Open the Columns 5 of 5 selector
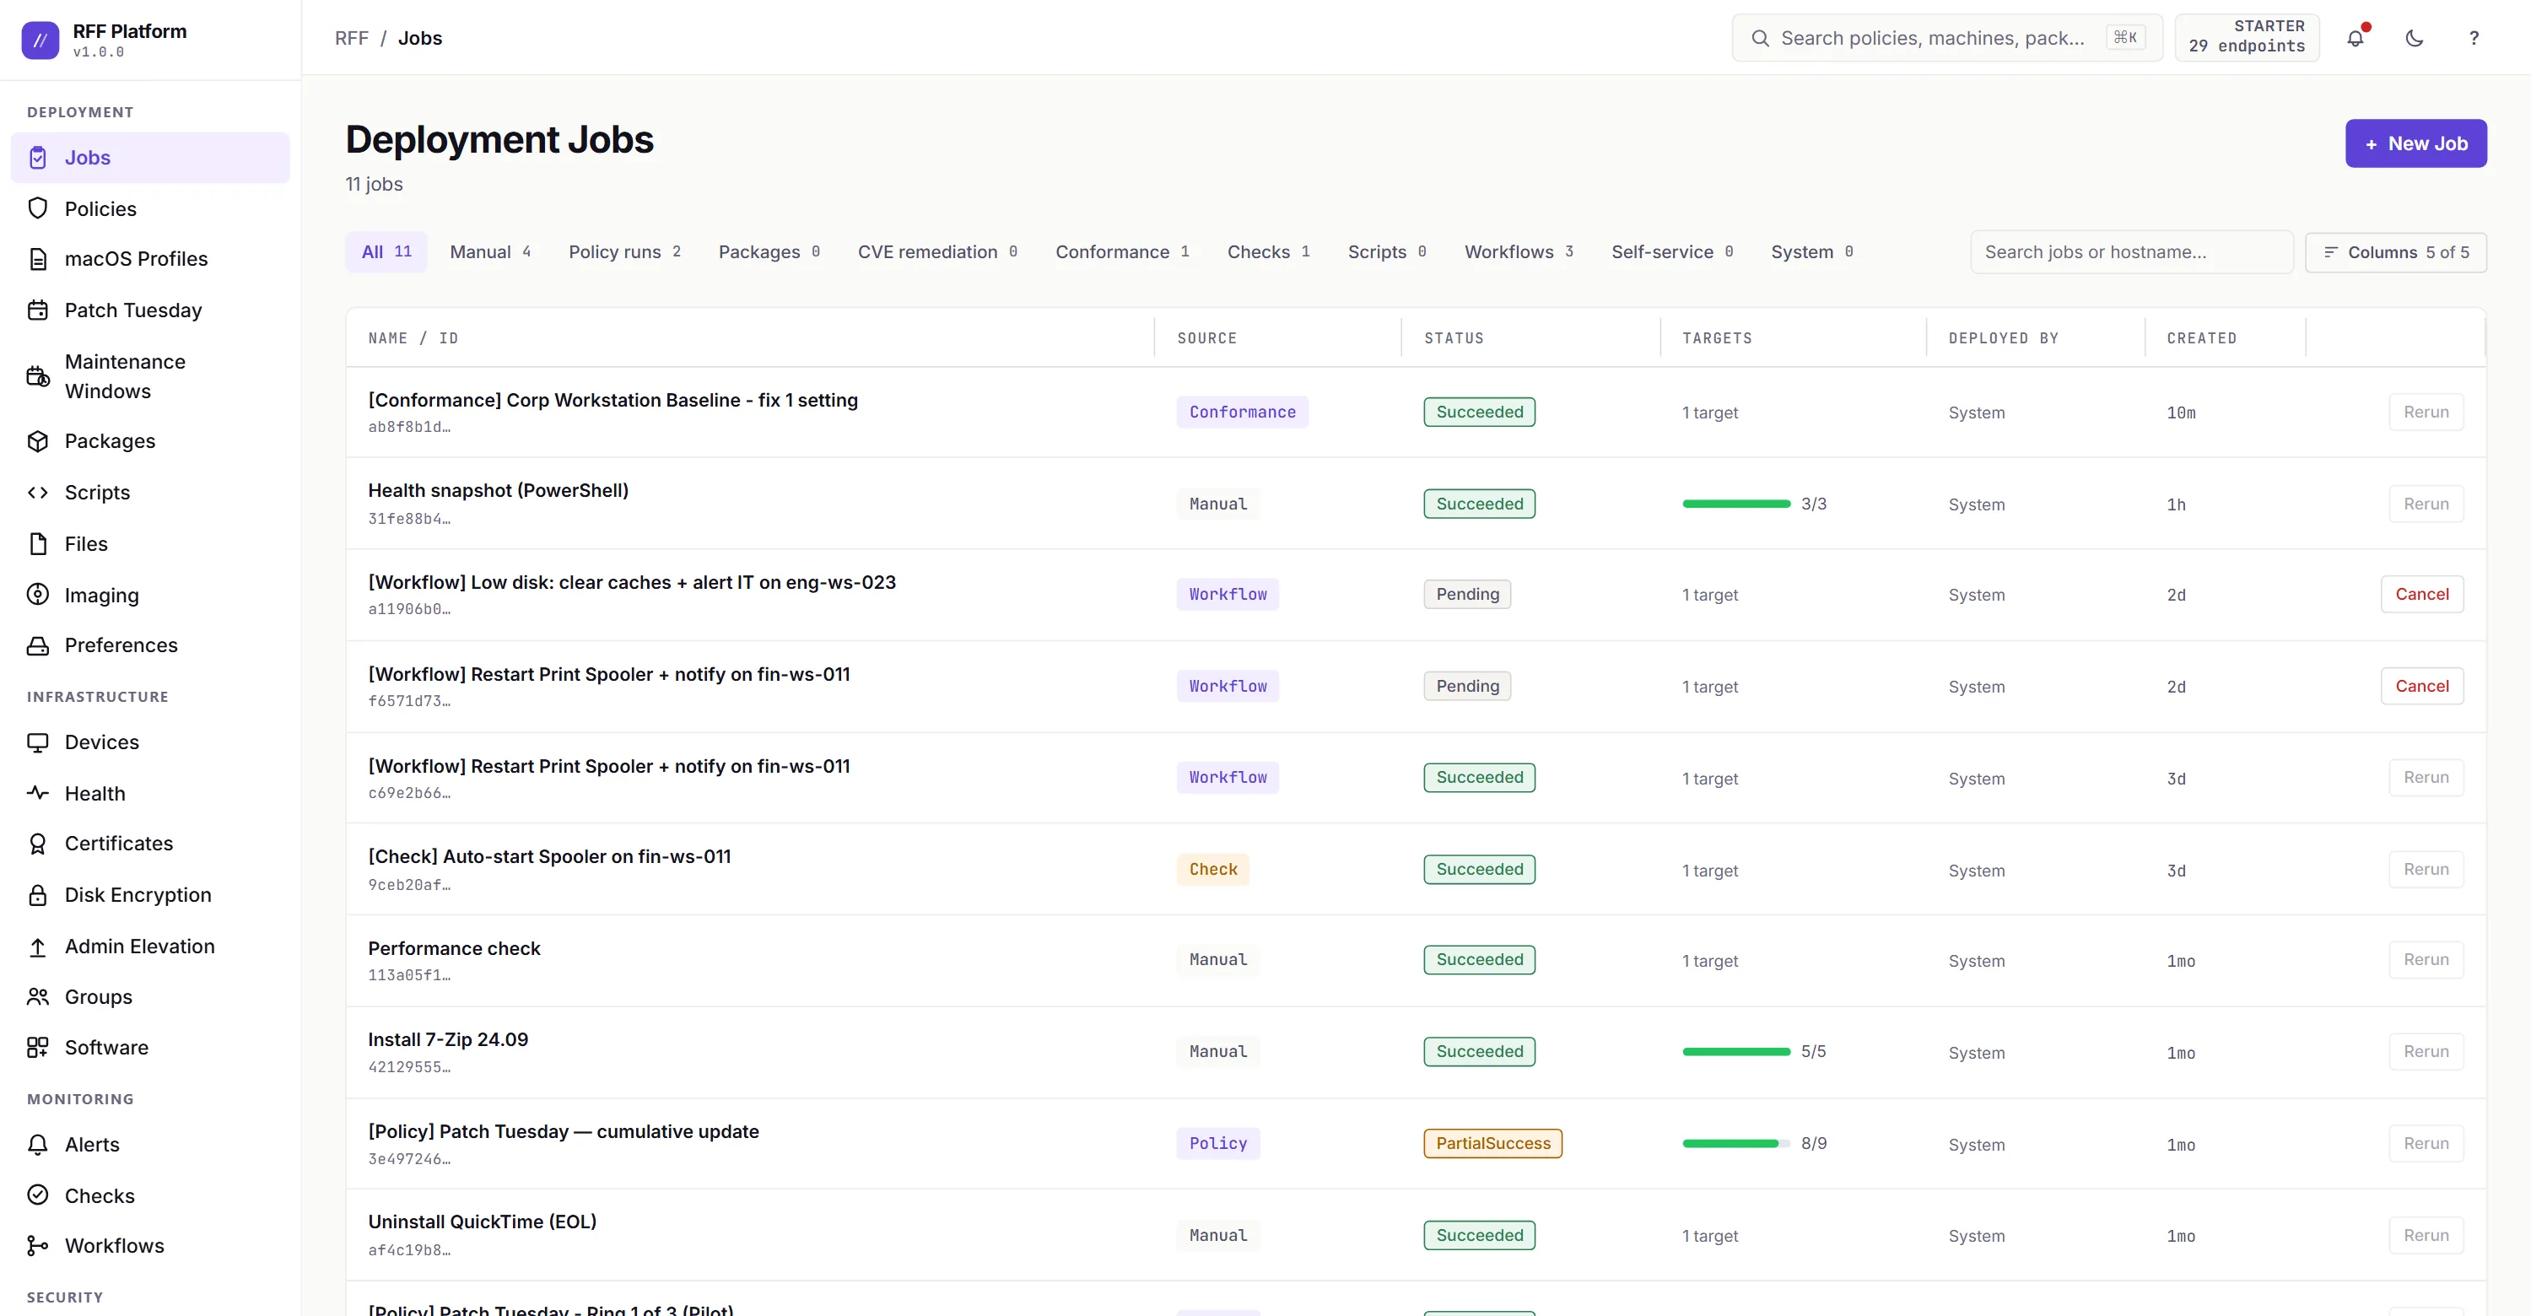 click(x=2394, y=252)
